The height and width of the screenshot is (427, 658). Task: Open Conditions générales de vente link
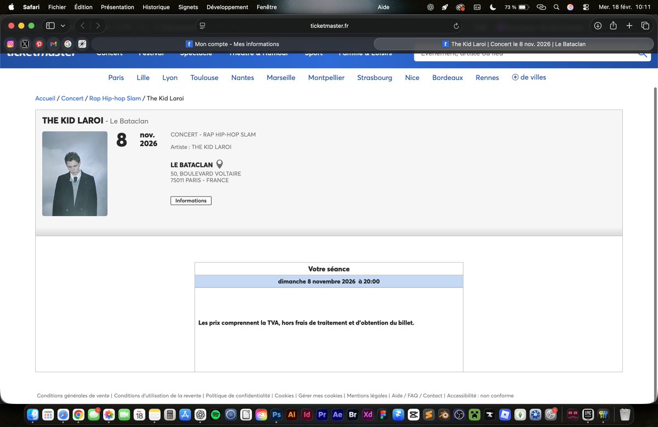73,396
